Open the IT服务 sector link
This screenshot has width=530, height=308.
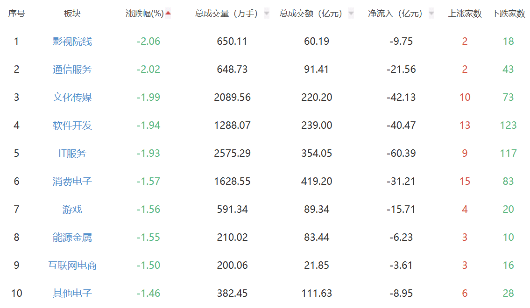pos(72,154)
